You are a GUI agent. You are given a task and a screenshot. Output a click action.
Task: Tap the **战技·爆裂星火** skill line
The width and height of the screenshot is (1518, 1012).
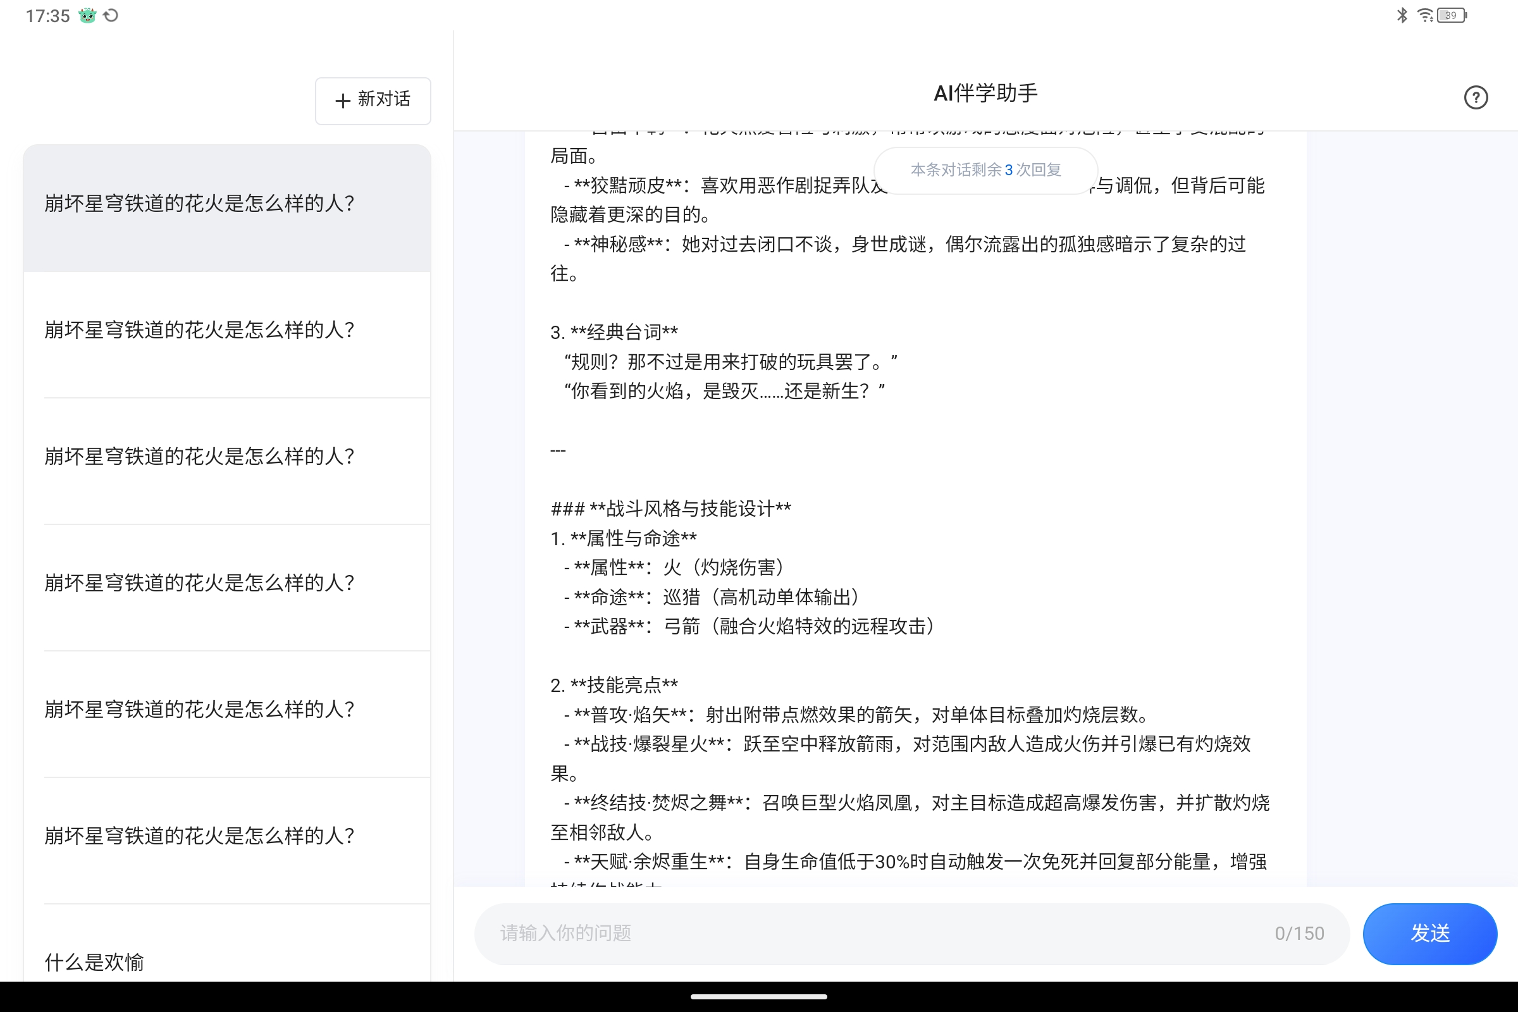pyautogui.click(x=901, y=758)
